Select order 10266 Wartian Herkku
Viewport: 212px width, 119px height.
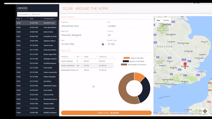(36, 103)
